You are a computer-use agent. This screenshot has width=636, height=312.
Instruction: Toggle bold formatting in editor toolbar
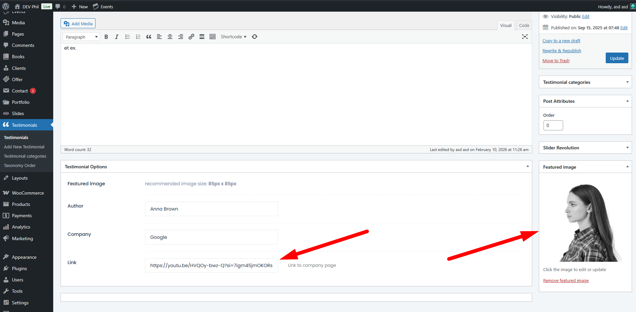click(106, 37)
